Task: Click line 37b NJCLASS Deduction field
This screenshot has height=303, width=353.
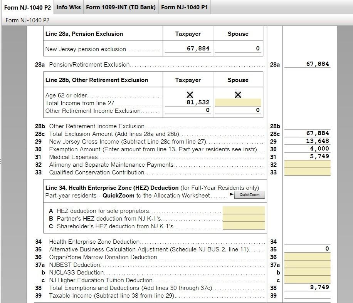Action: point(307,272)
